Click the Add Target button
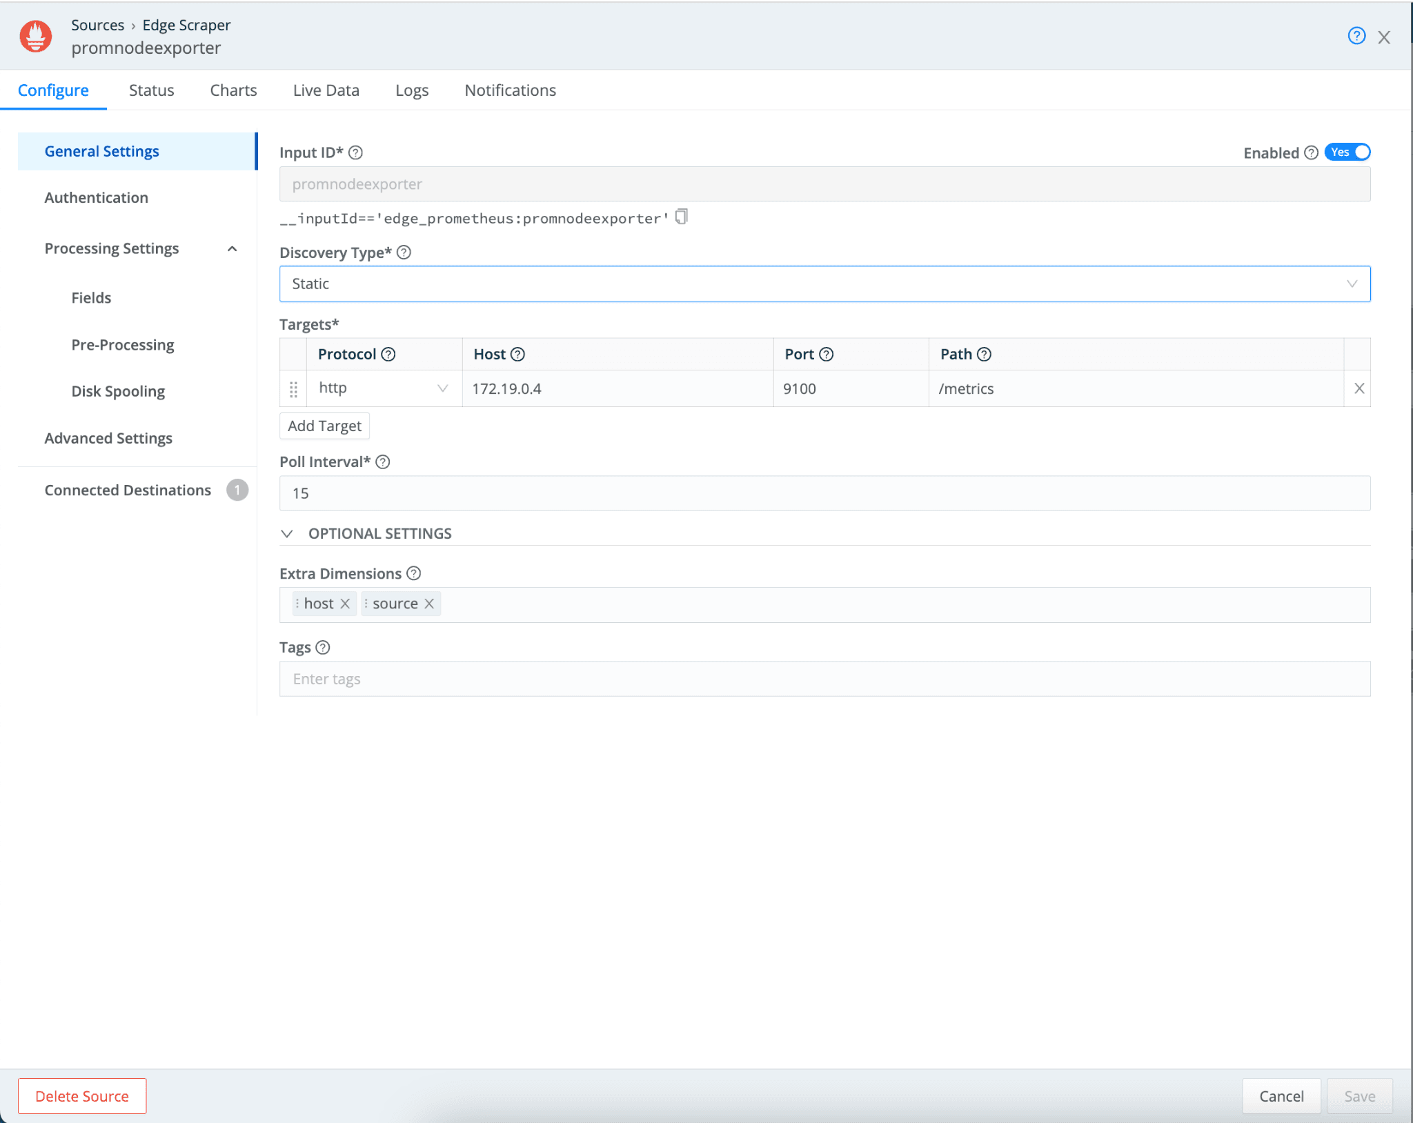Screen dimensions: 1413x1123 tap(324, 426)
